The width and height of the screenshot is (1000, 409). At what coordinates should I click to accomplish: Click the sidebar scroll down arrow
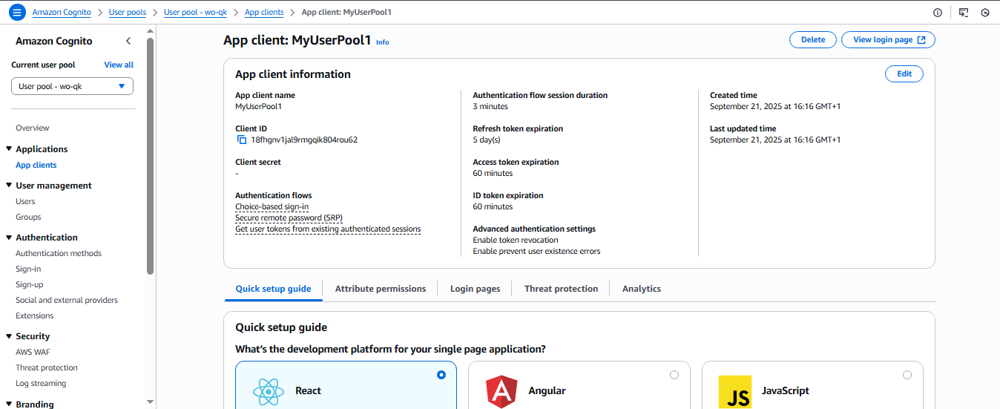tap(151, 402)
